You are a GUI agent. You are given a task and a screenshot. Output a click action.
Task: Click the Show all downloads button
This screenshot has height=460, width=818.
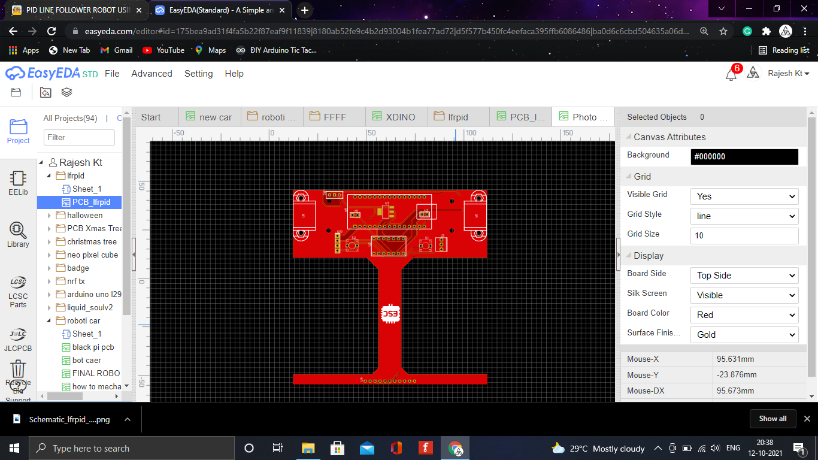772,419
